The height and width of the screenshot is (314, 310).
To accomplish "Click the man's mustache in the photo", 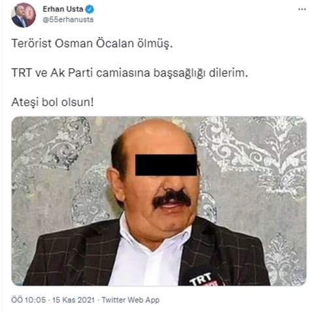I will tap(172, 199).
